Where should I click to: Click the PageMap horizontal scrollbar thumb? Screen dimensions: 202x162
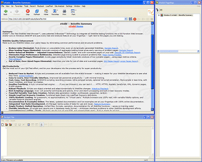click(x=169, y=51)
